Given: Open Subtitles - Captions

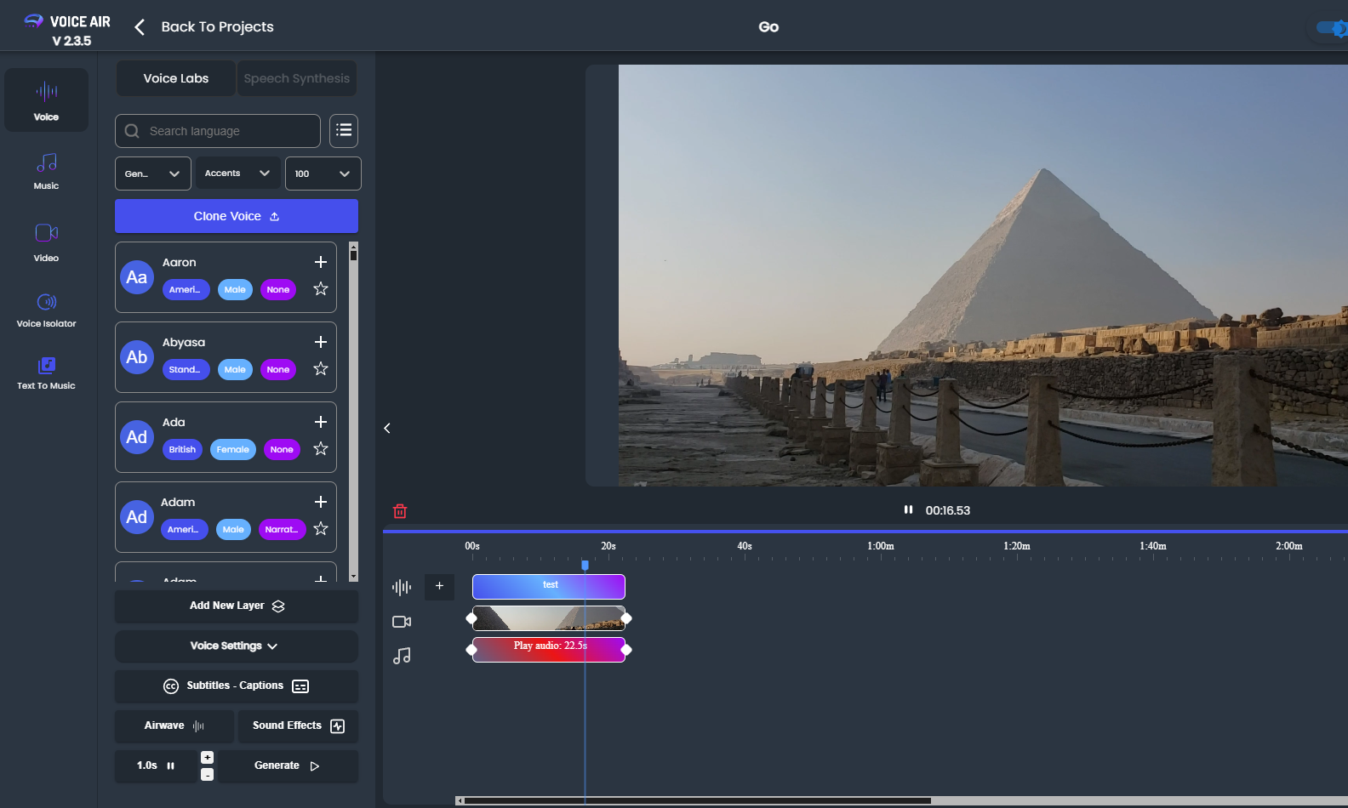Looking at the screenshot, I should (x=236, y=686).
